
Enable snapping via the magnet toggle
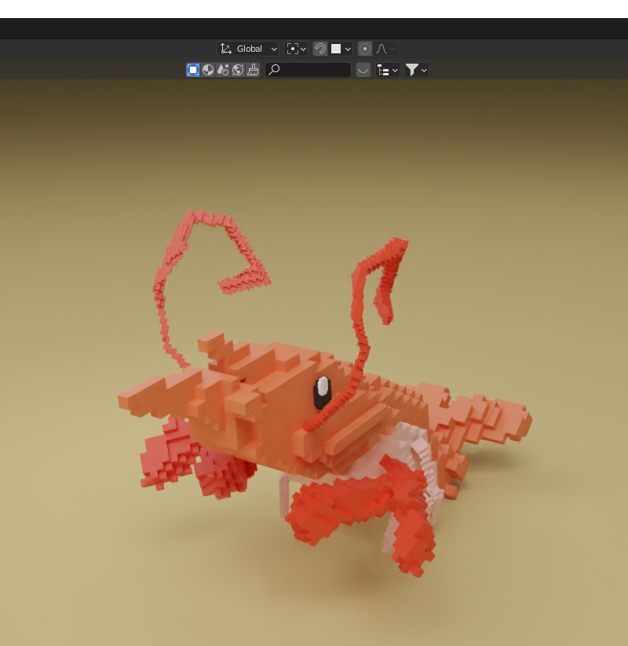[x=320, y=49]
